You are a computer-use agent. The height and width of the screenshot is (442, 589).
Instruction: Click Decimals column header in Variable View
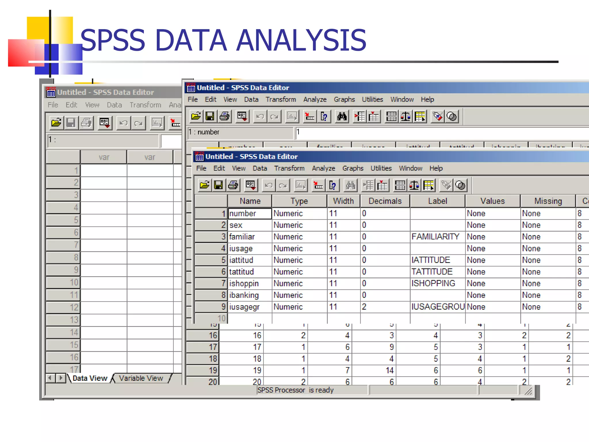pyautogui.click(x=385, y=201)
